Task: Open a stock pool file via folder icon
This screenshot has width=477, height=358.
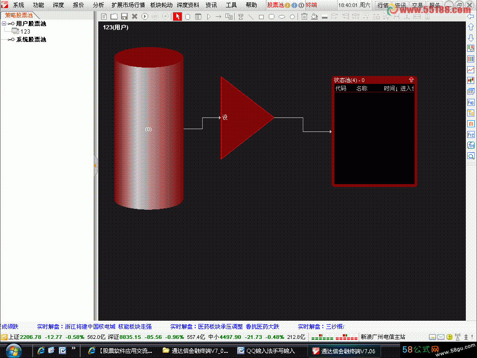Action: point(114,16)
